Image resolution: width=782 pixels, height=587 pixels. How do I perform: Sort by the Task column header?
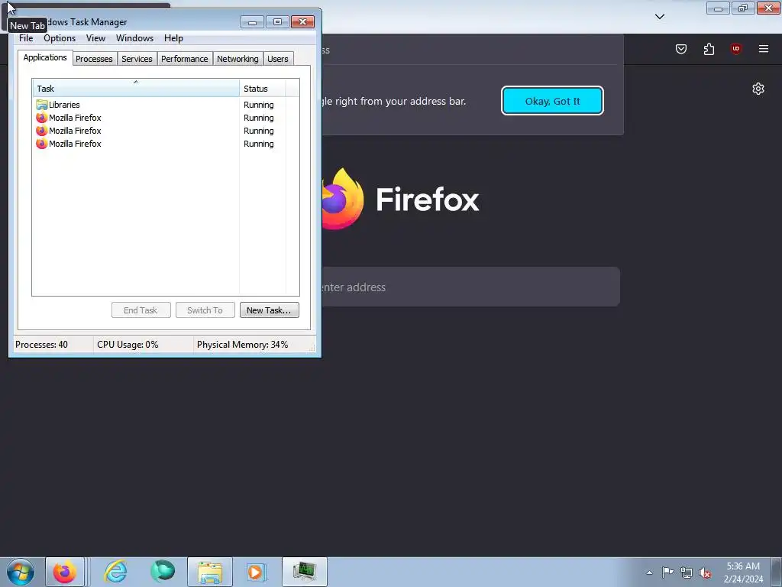pos(136,89)
